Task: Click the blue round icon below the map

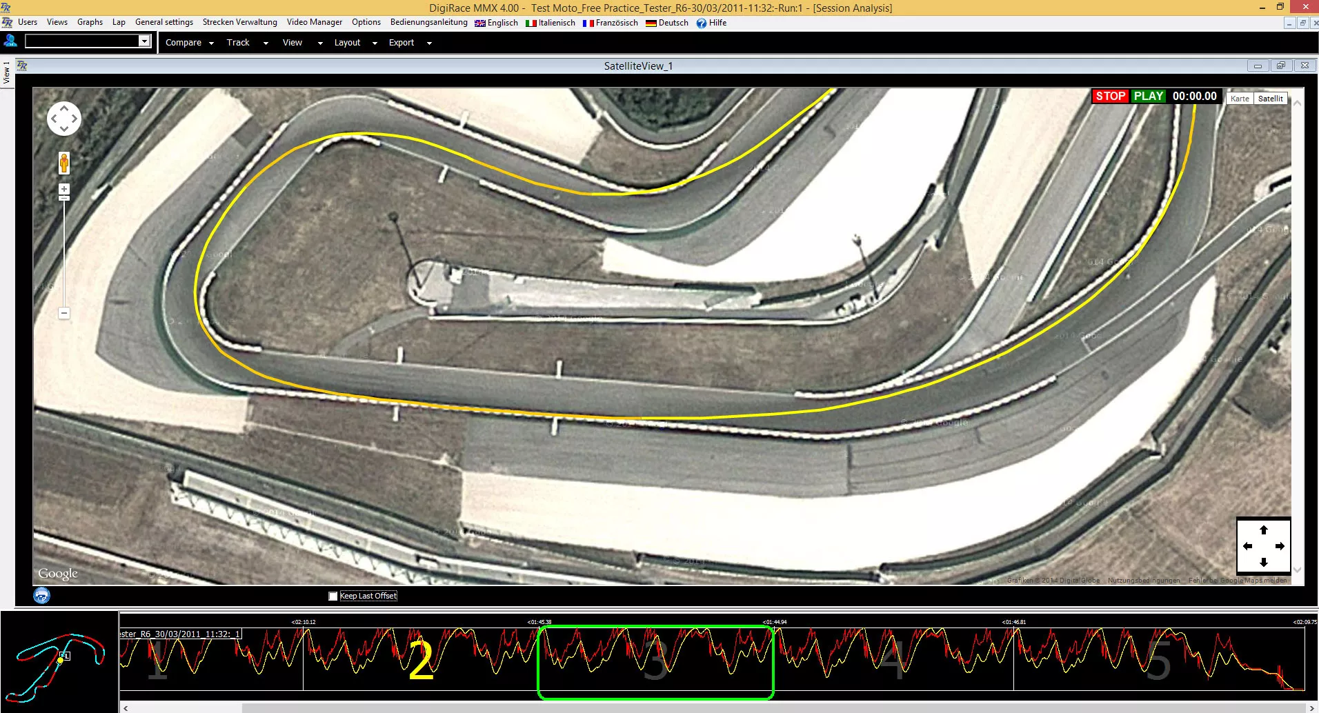Action: [41, 595]
